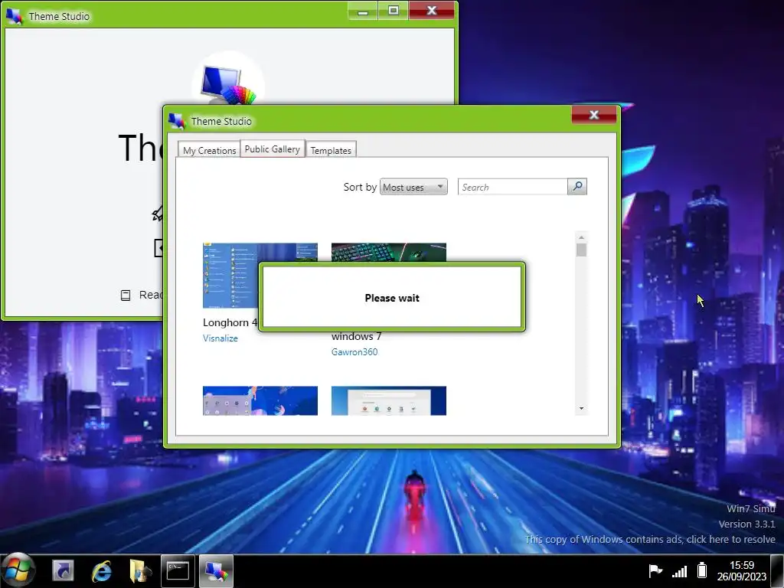
Task: Click the battery tray icon
Action: (x=702, y=570)
